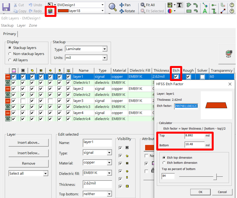Click the Thickness column header
Screen dimensions: 237x198
point(161,71)
